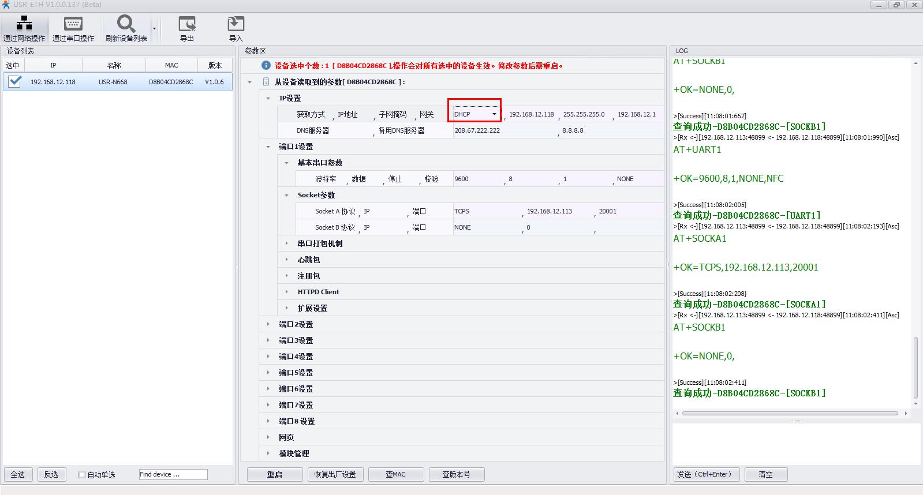Screen dimensions: 923x495
Task: Click the Find device search field
Action: point(173,474)
